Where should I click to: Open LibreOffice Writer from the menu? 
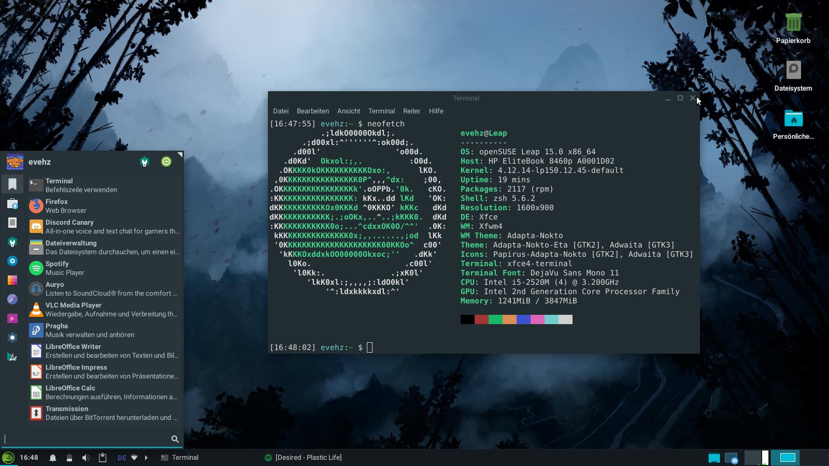click(105, 351)
